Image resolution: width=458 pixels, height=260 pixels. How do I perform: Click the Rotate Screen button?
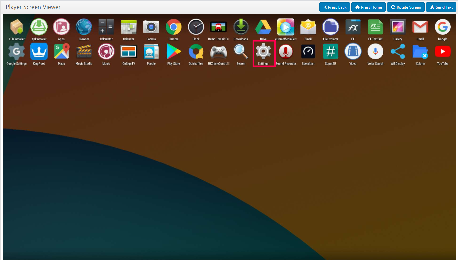click(x=406, y=7)
